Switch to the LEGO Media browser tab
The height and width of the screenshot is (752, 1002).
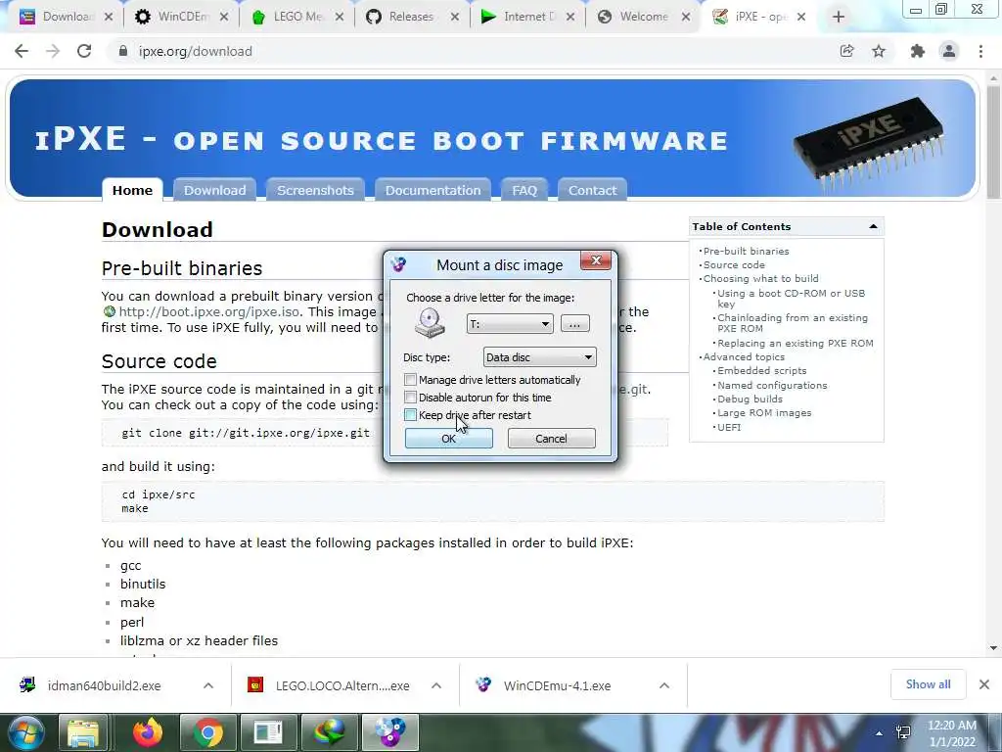click(x=297, y=17)
